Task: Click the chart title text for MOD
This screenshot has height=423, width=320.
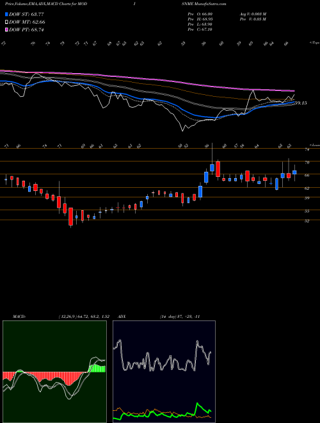Action: coord(46,4)
